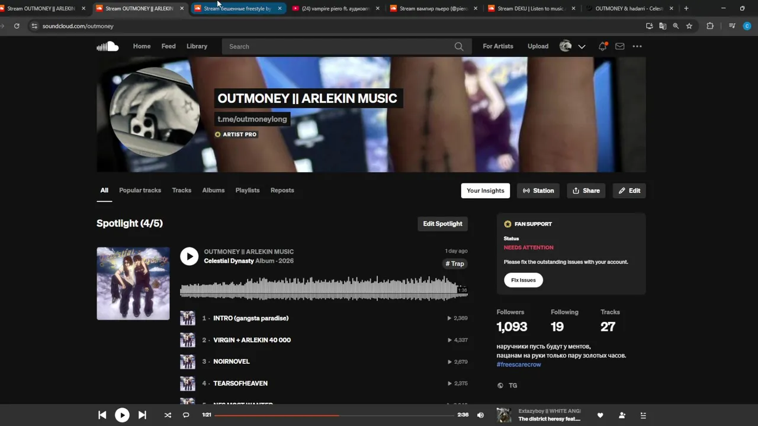Switch to the Playlists tab

(x=248, y=191)
